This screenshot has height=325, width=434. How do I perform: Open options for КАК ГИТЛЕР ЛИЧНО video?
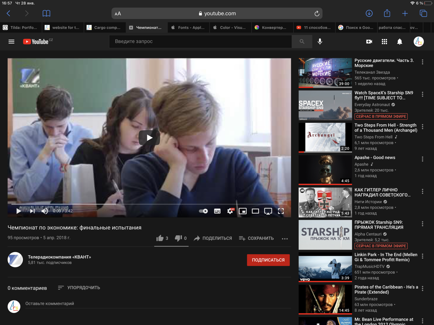[422, 191]
